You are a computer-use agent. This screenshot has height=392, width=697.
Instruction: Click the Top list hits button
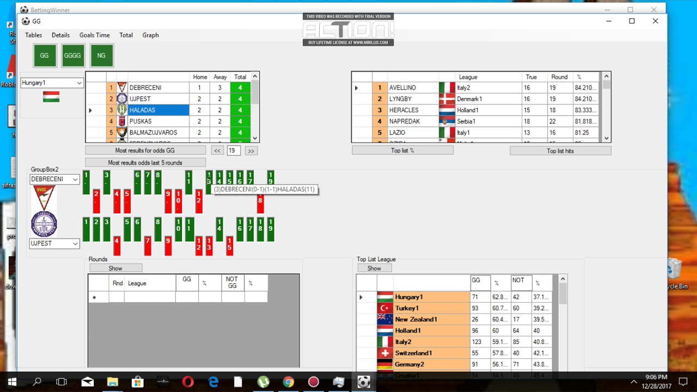(x=560, y=151)
